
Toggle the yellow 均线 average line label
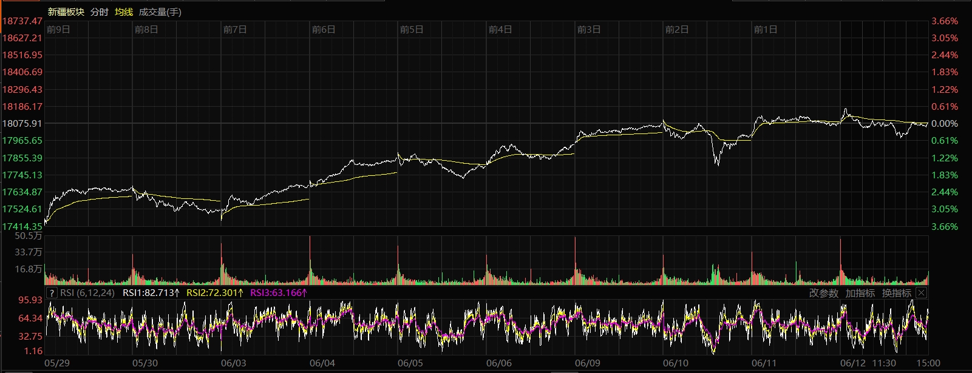coord(124,12)
